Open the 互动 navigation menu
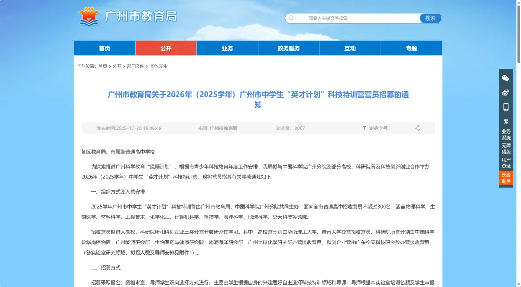The image size is (521, 287). click(350, 48)
